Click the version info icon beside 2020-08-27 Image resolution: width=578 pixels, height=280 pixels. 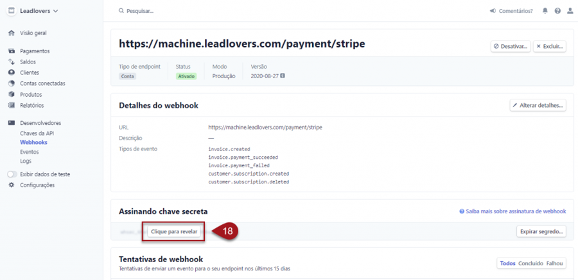click(283, 76)
